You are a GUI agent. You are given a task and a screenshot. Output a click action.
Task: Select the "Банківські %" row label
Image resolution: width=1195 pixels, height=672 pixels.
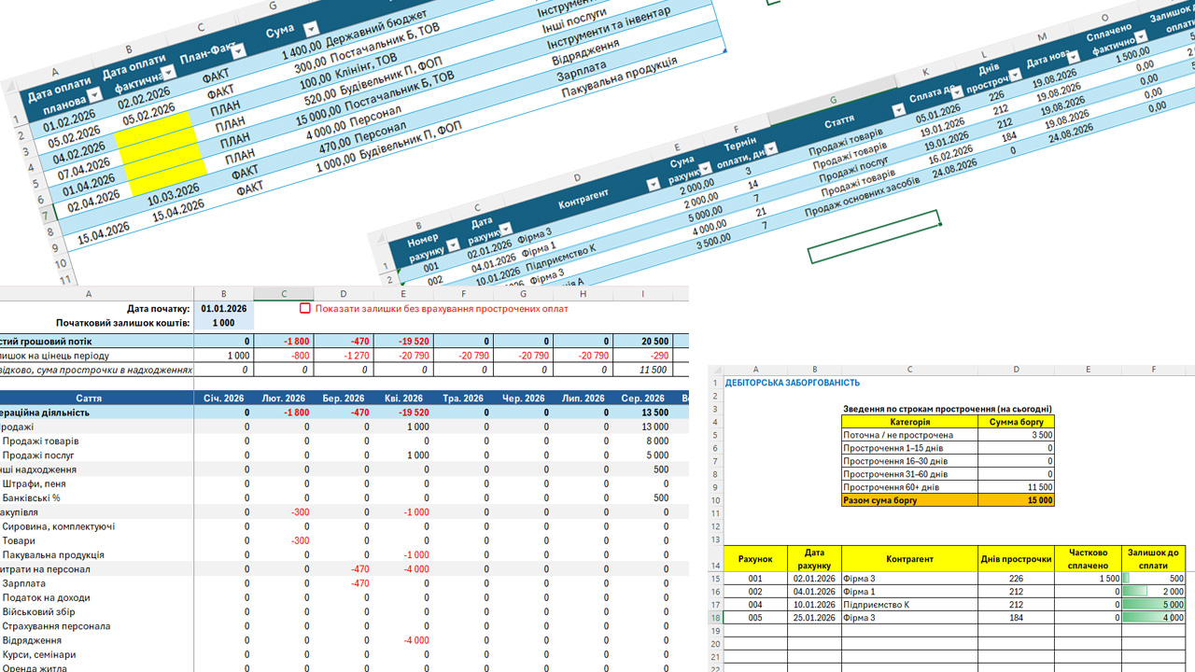(x=34, y=497)
